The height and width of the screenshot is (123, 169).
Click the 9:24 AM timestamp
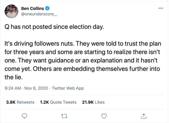click(x=13, y=88)
